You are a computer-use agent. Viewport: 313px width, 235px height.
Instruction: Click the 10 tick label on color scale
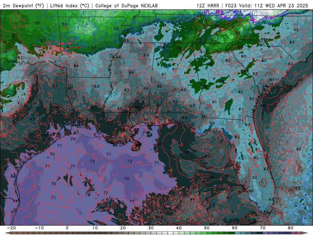[95, 228]
